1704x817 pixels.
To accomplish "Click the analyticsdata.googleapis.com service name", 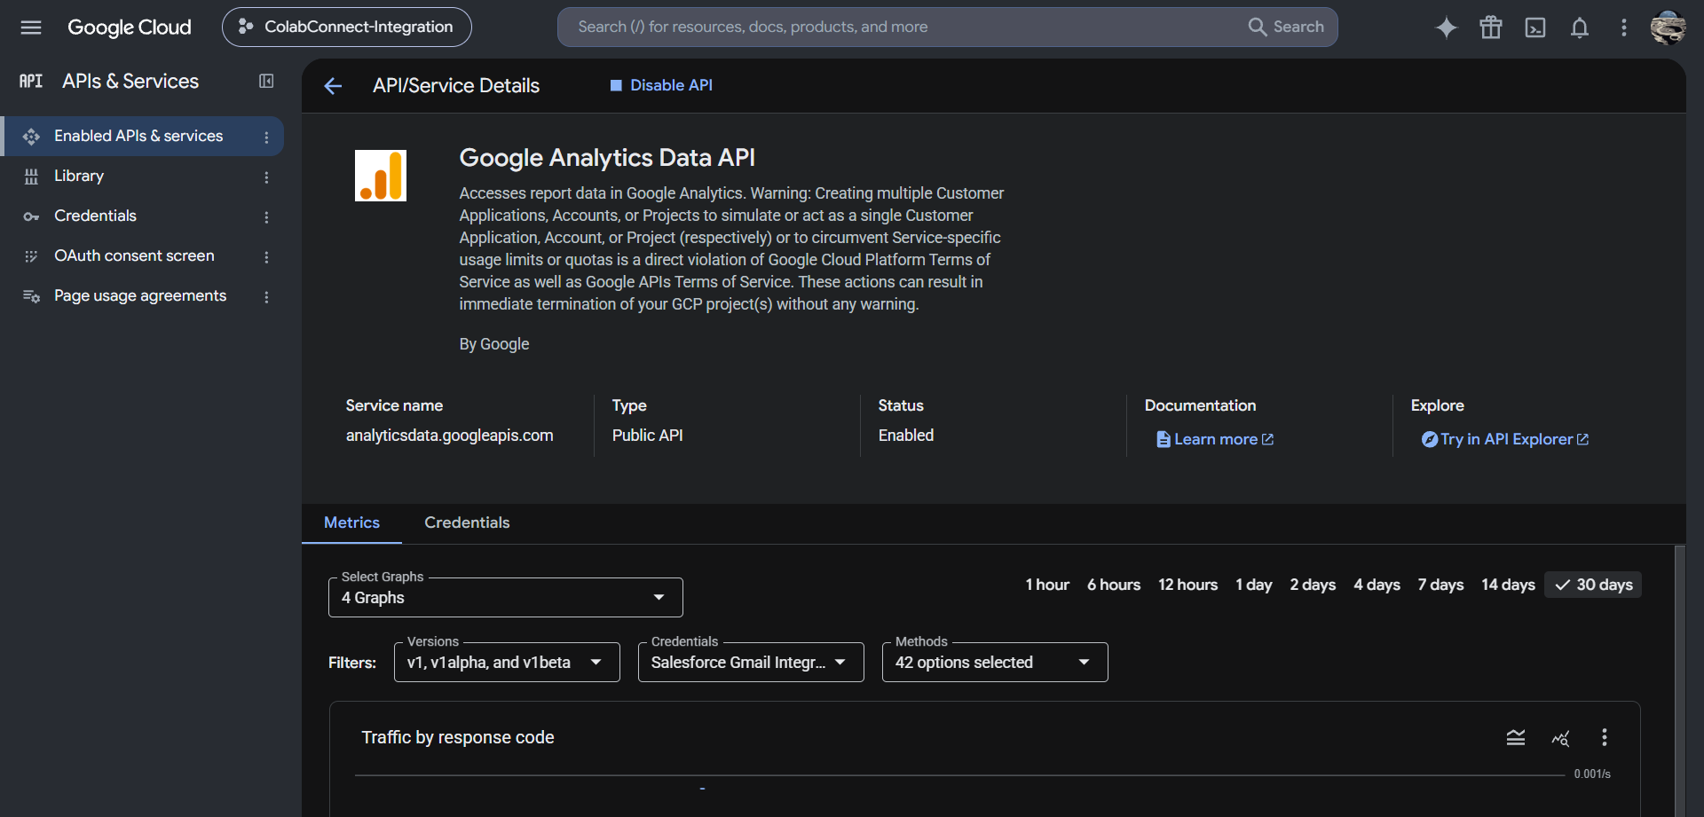I will tap(449, 436).
